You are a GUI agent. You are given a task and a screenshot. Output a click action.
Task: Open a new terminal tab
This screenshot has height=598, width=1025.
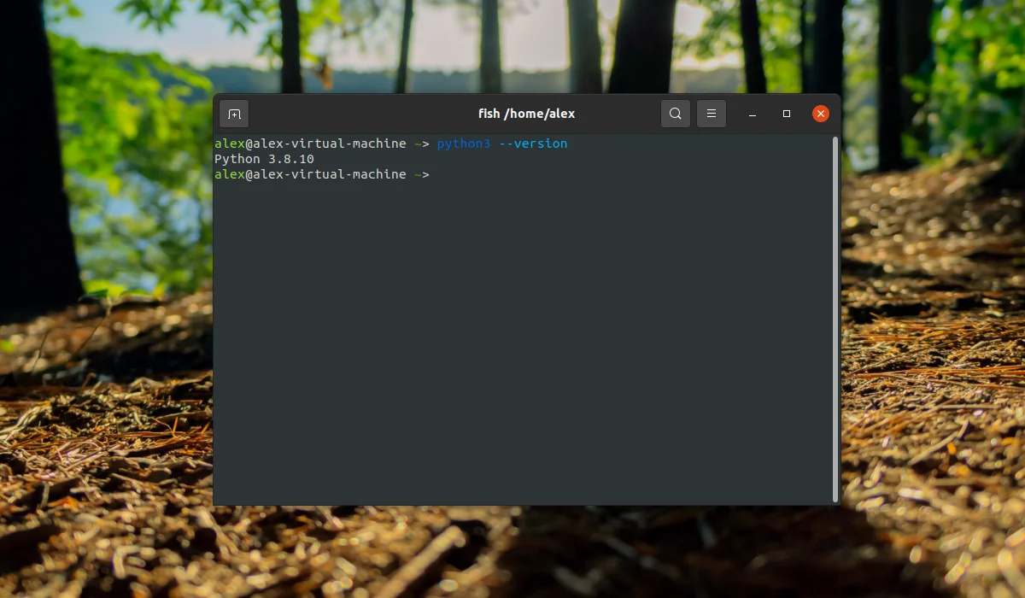234,114
